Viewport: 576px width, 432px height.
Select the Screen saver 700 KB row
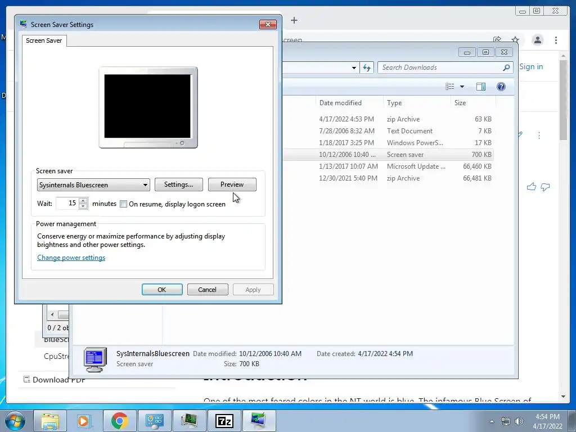click(388, 155)
